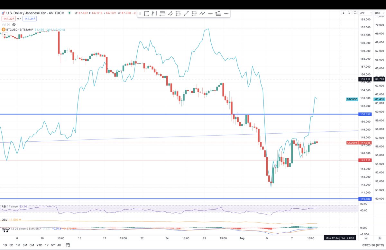Screen dimensions: 386x250
Task: Click the BTCUSD · BITSTAMP legend label
Action: [x=20, y=29]
